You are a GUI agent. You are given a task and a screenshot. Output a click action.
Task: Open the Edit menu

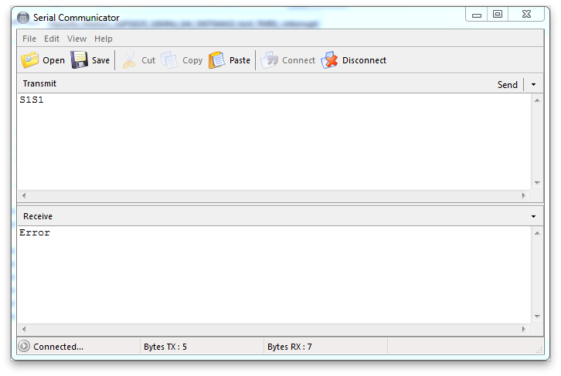(x=52, y=39)
